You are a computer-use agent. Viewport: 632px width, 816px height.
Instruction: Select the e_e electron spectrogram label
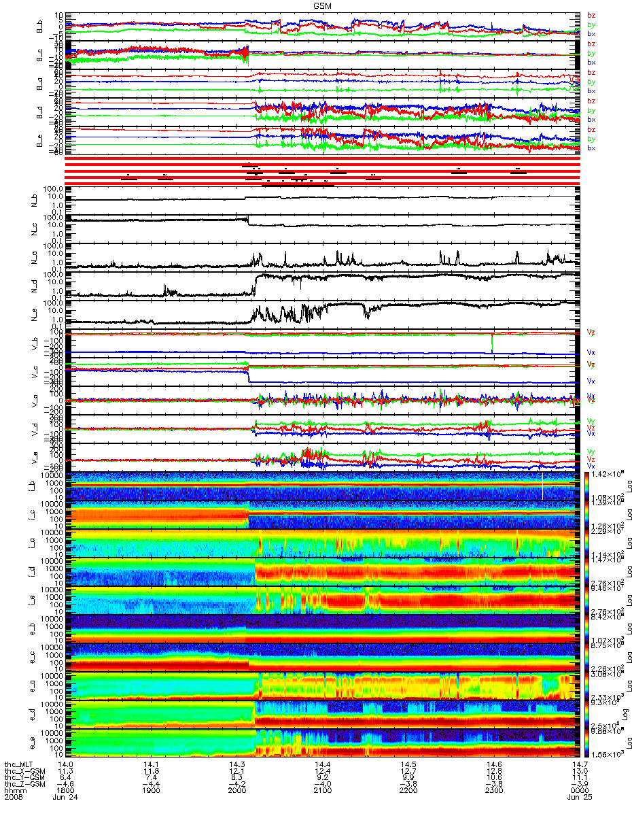[34, 745]
